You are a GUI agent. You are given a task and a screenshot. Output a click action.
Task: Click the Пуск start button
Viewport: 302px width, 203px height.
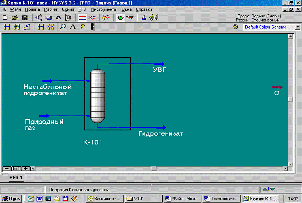tap(10, 199)
